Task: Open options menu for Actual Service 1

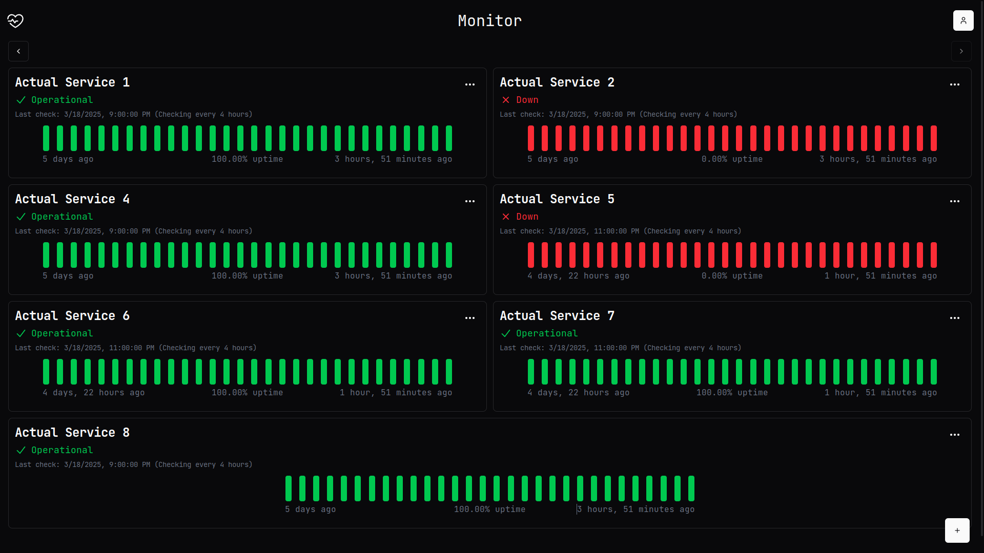Action: [x=469, y=84]
